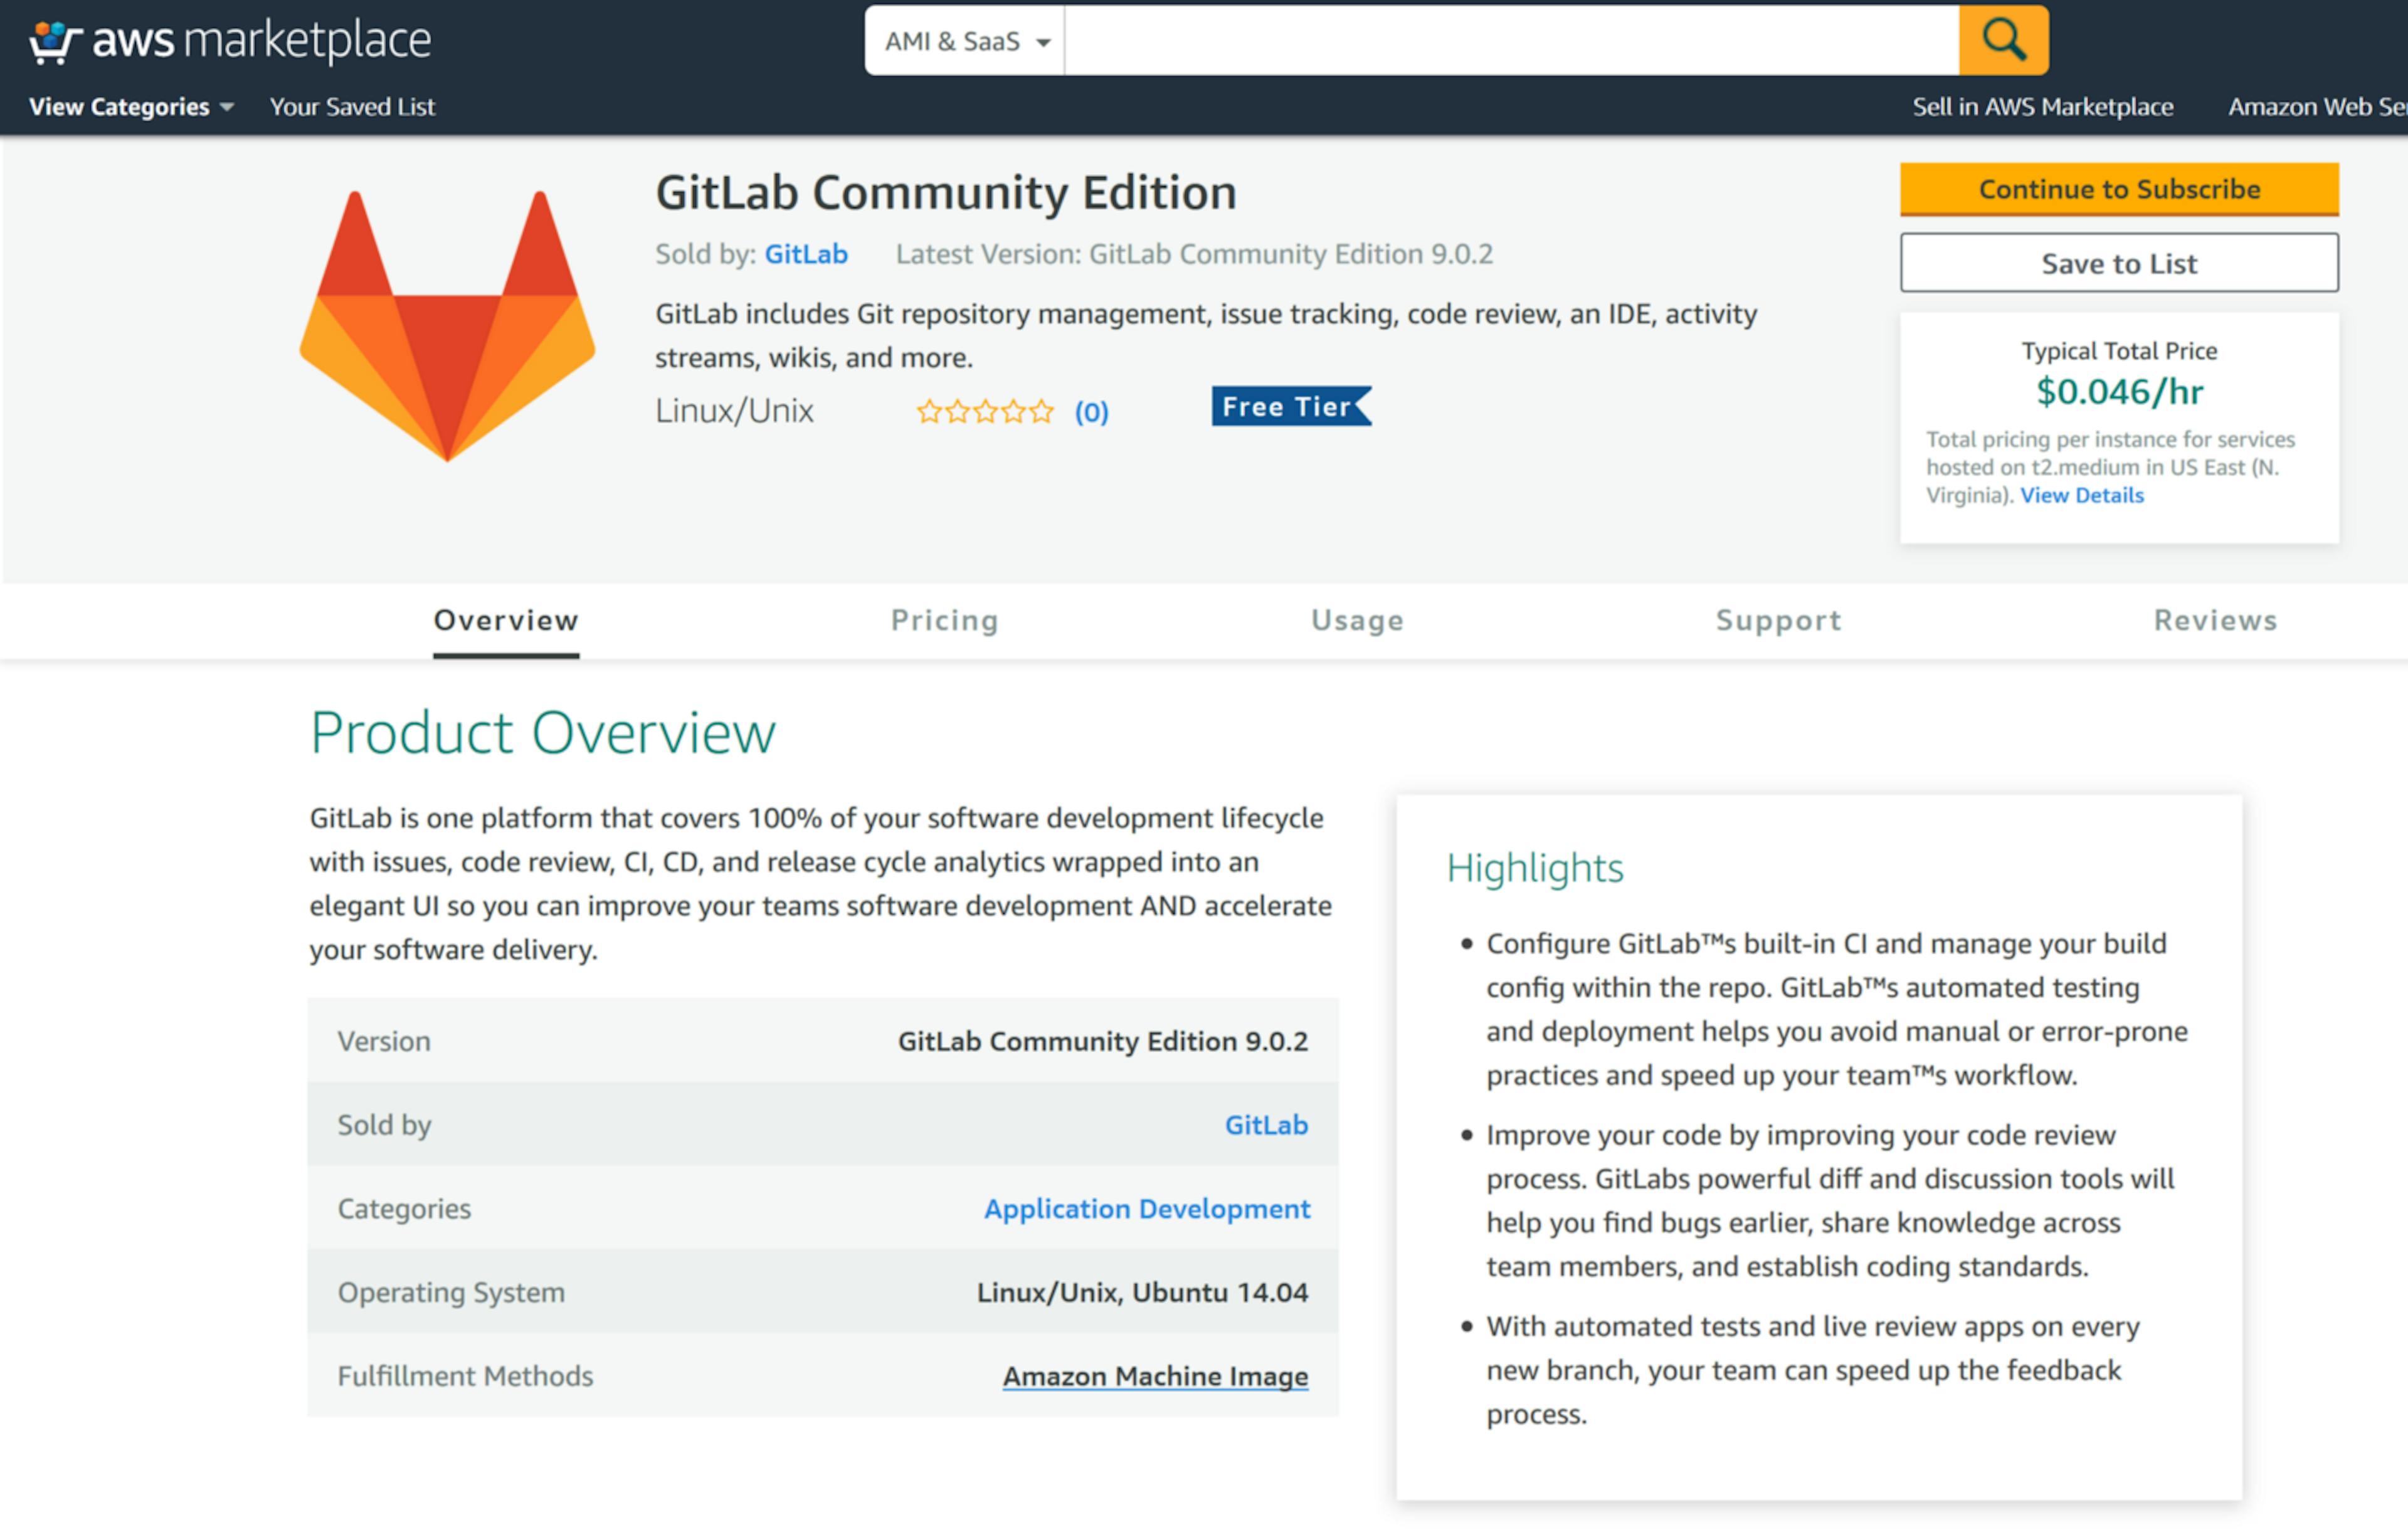Click inside the marketplace search field
Screen dimensions: 2408x1530
pyautogui.click(x=1511, y=41)
